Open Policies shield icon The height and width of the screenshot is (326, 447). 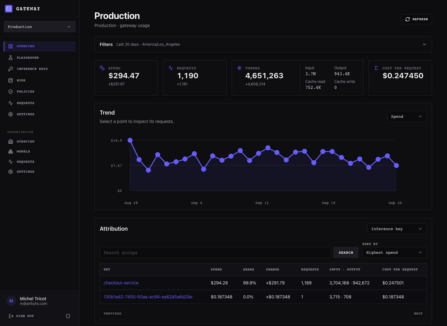(11, 92)
